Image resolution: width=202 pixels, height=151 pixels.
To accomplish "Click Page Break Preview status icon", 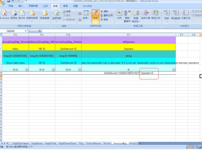I will (x=196, y=147).
